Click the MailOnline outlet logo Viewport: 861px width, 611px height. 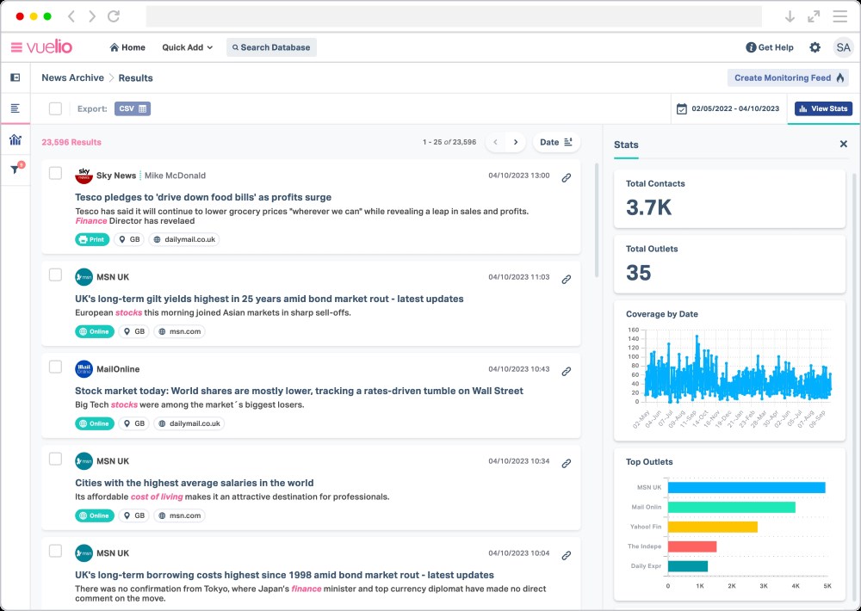(84, 369)
